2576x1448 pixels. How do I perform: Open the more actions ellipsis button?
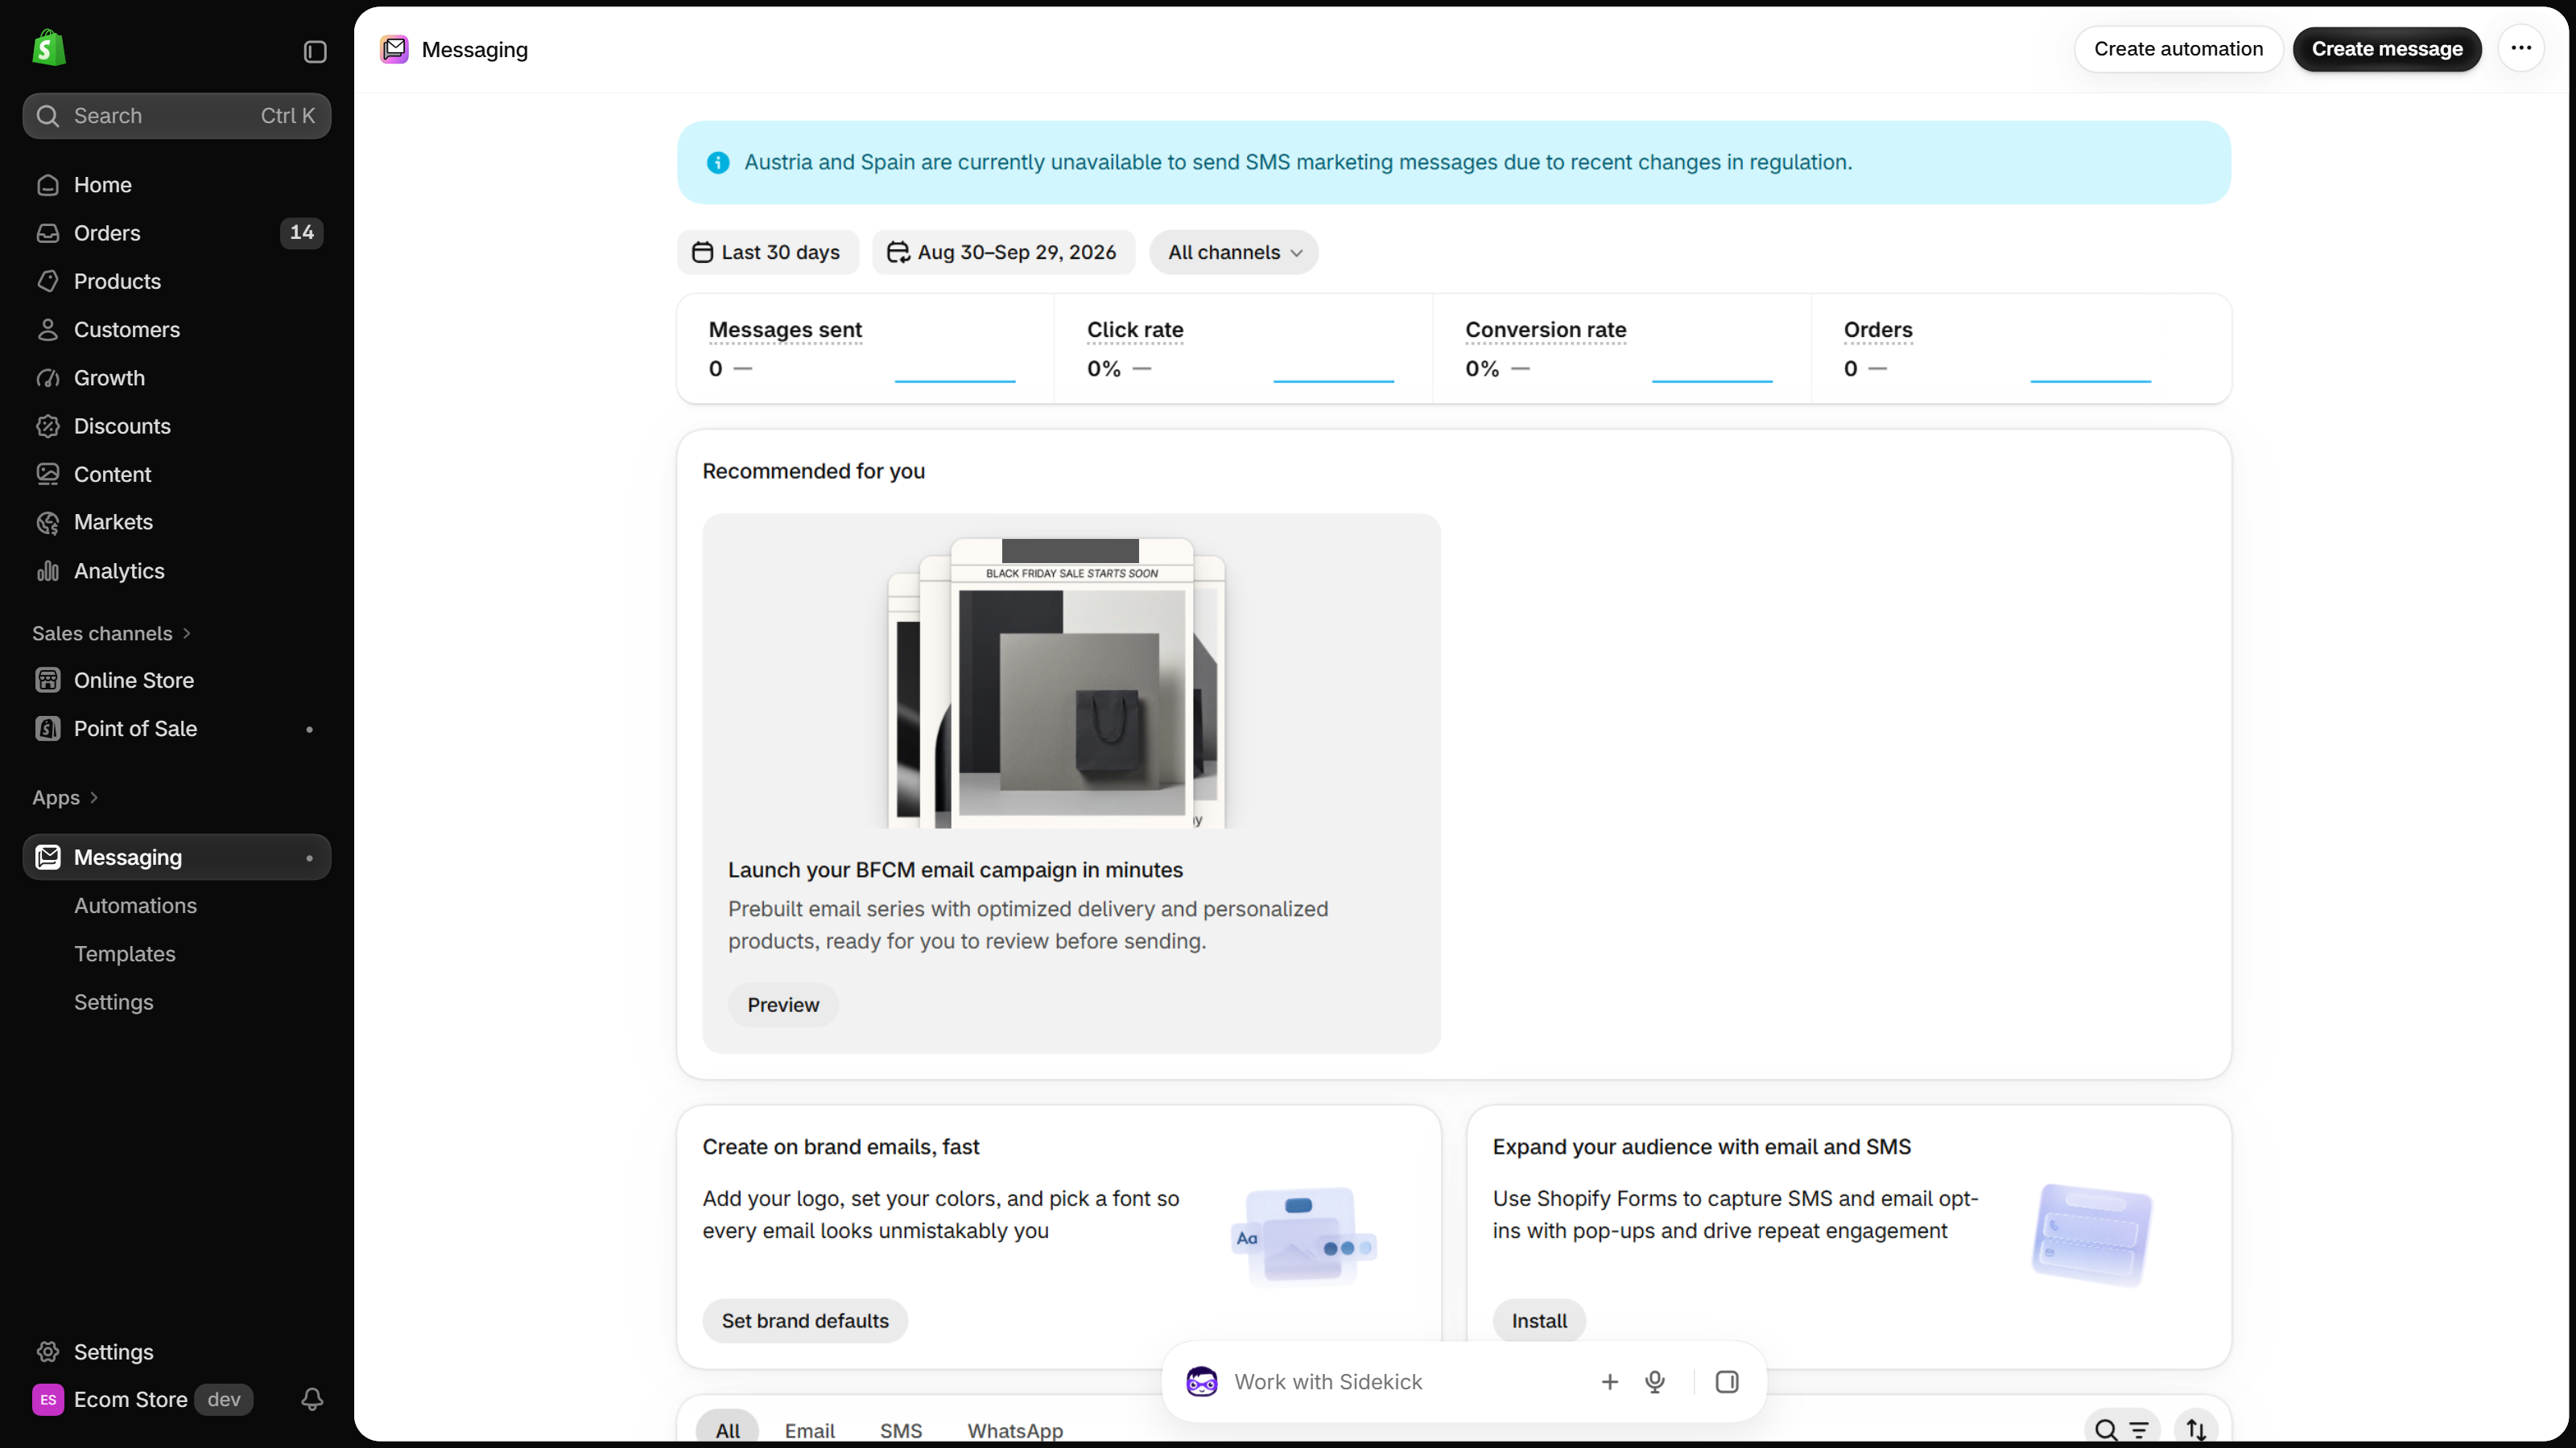2521,48
